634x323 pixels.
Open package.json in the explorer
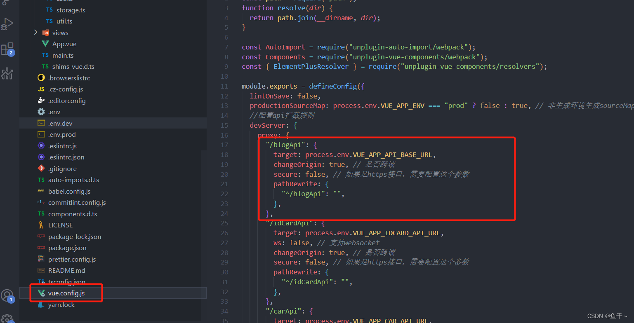click(x=67, y=248)
